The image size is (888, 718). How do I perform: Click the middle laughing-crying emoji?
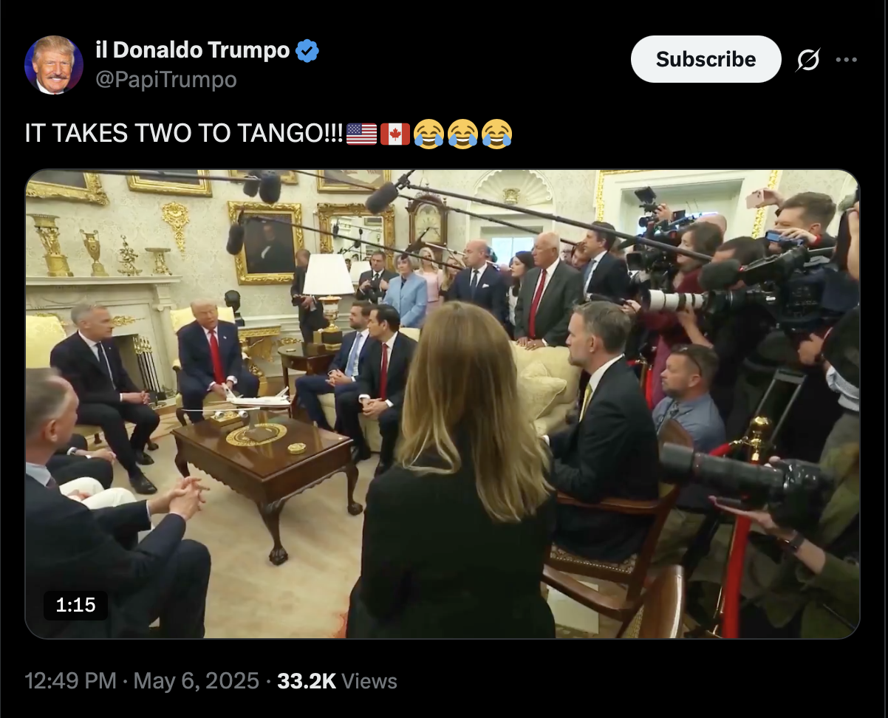click(462, 134)
